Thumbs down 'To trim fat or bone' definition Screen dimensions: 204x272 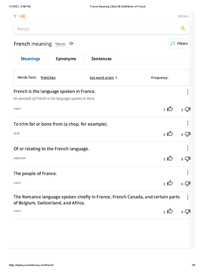click(188, 134)
